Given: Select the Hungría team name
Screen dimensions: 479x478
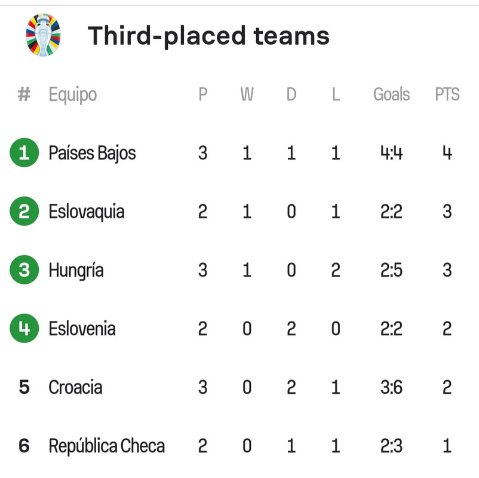Looking at the screenshot, I should tap(76, 271).
